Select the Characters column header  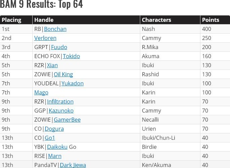point(156,20)
